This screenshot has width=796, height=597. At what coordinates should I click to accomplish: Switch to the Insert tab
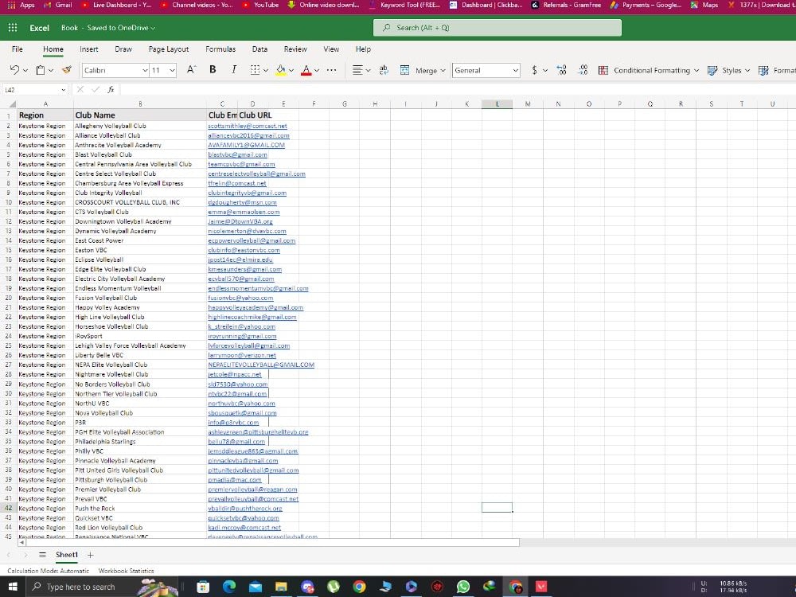[89, 49]
